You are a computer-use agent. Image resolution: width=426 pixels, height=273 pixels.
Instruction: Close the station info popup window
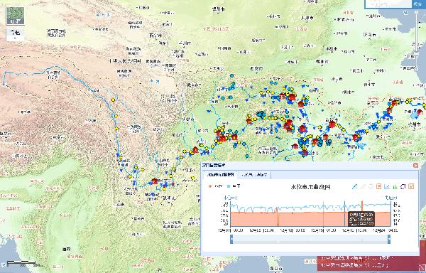click(415, 165)
